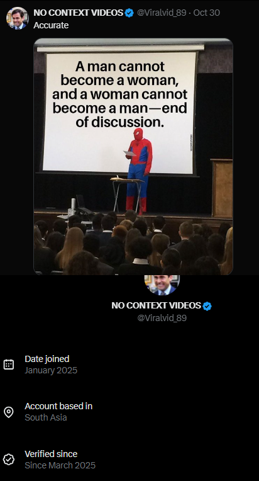Viewport: 259px width, 481px height.
Task: Click the location pin icon
Action: point(9,412)
